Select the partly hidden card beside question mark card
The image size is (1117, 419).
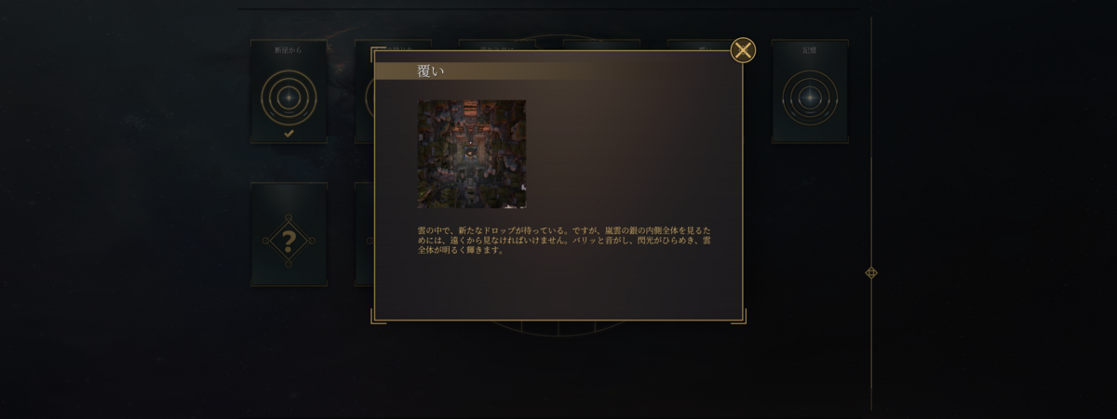coord(364,234)
